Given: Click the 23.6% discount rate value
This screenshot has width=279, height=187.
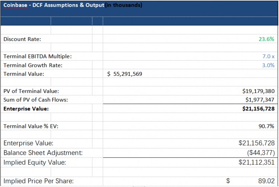Looking at the screenshot, I should click(x=266, y=39).
